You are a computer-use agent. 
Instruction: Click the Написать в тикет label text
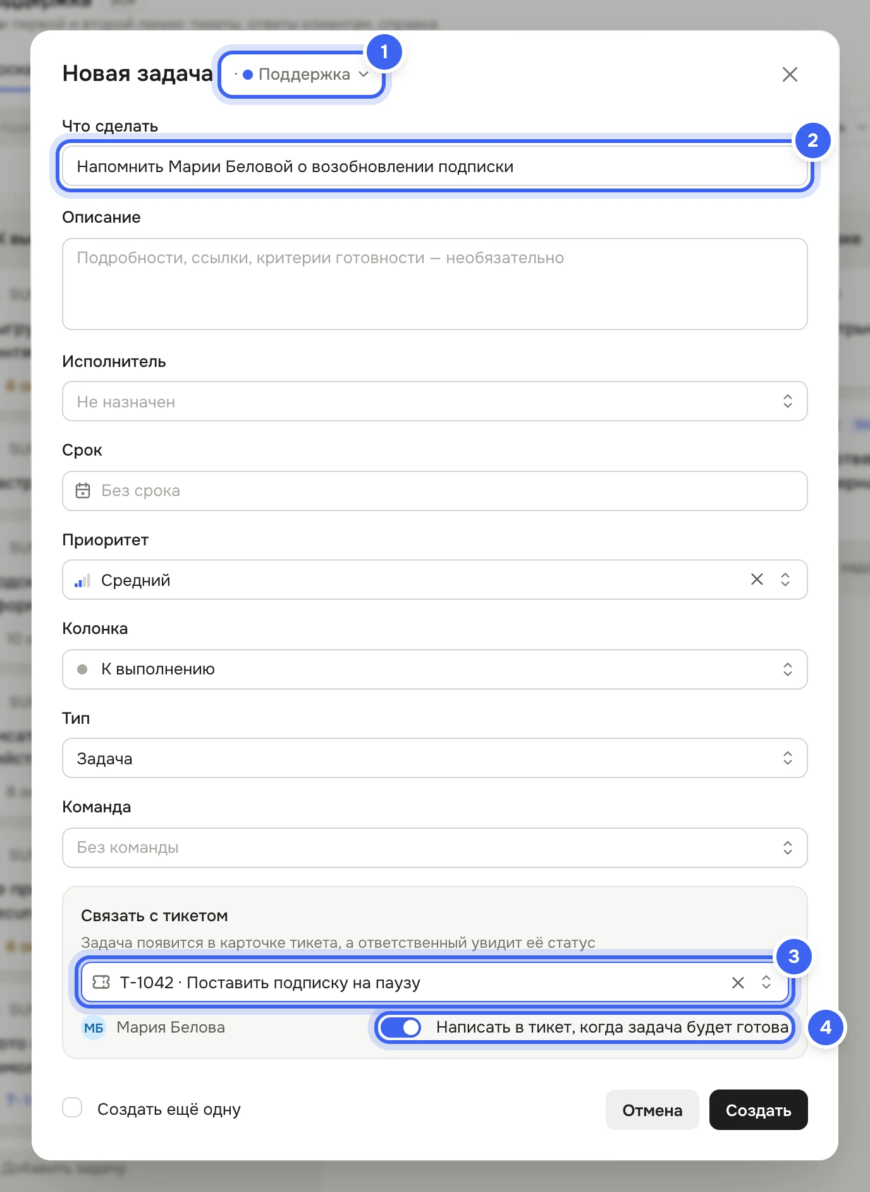[612, 1027]
